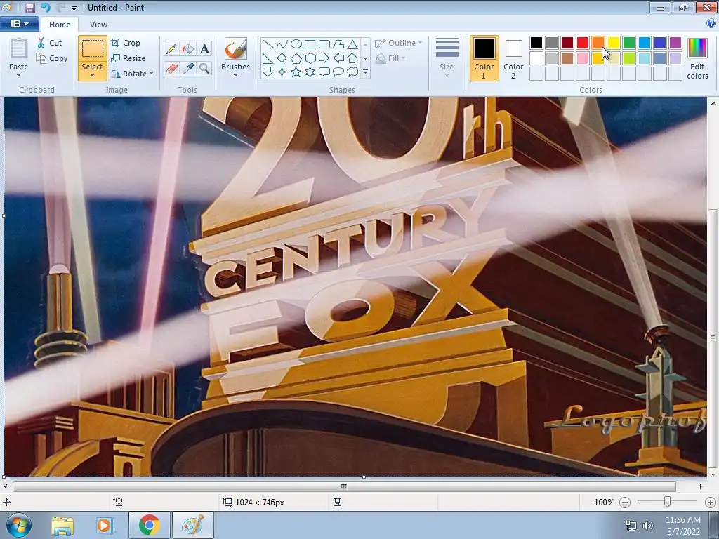Image resolution: width=719 pixels, height=539 pixels.
Task: Choose the Hexagon shape
Action: click(x=310, y=58)
